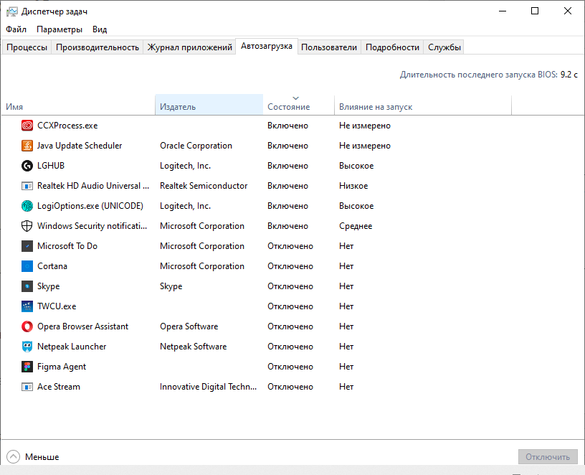Sort by the Издатель column header
The width and height of the screenshot is (585, 475).
coord(178,107)
